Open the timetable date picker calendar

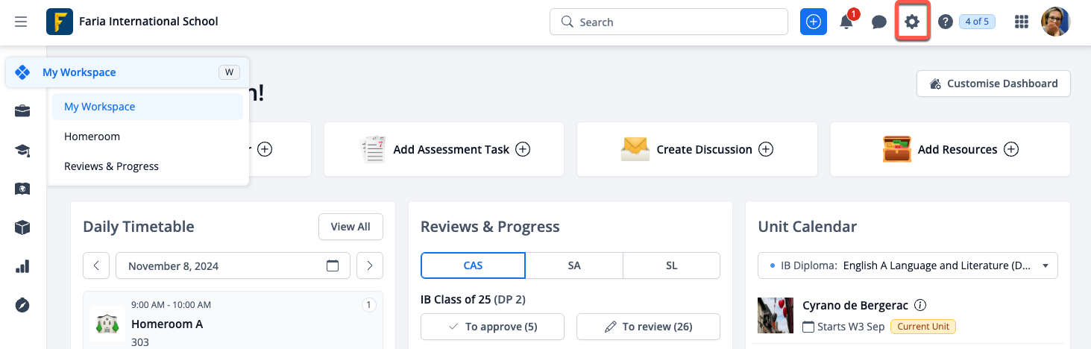point(333,265)
